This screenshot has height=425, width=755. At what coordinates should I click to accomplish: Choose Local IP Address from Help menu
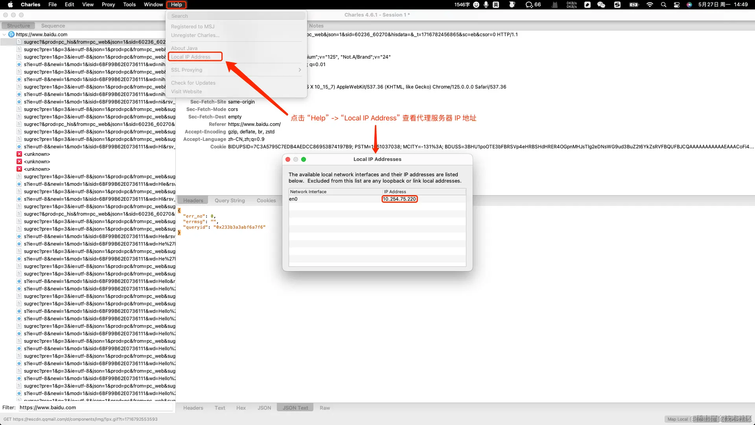[191, 57]
